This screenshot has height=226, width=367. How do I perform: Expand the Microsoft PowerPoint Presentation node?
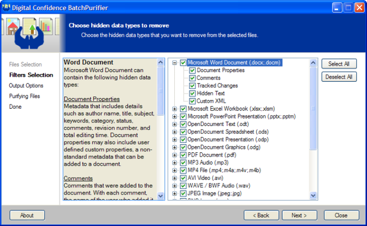[174, 117]
